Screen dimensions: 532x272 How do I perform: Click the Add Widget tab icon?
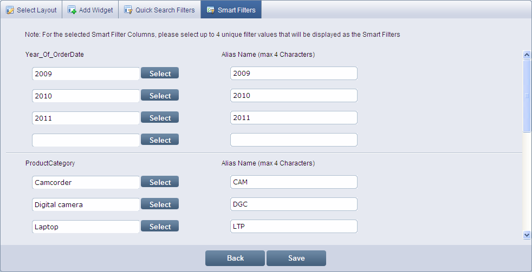72,10
